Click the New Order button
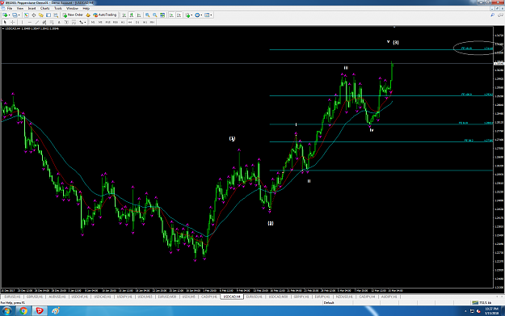Viewport: 505px width, 316px height. tap(73, 15)
